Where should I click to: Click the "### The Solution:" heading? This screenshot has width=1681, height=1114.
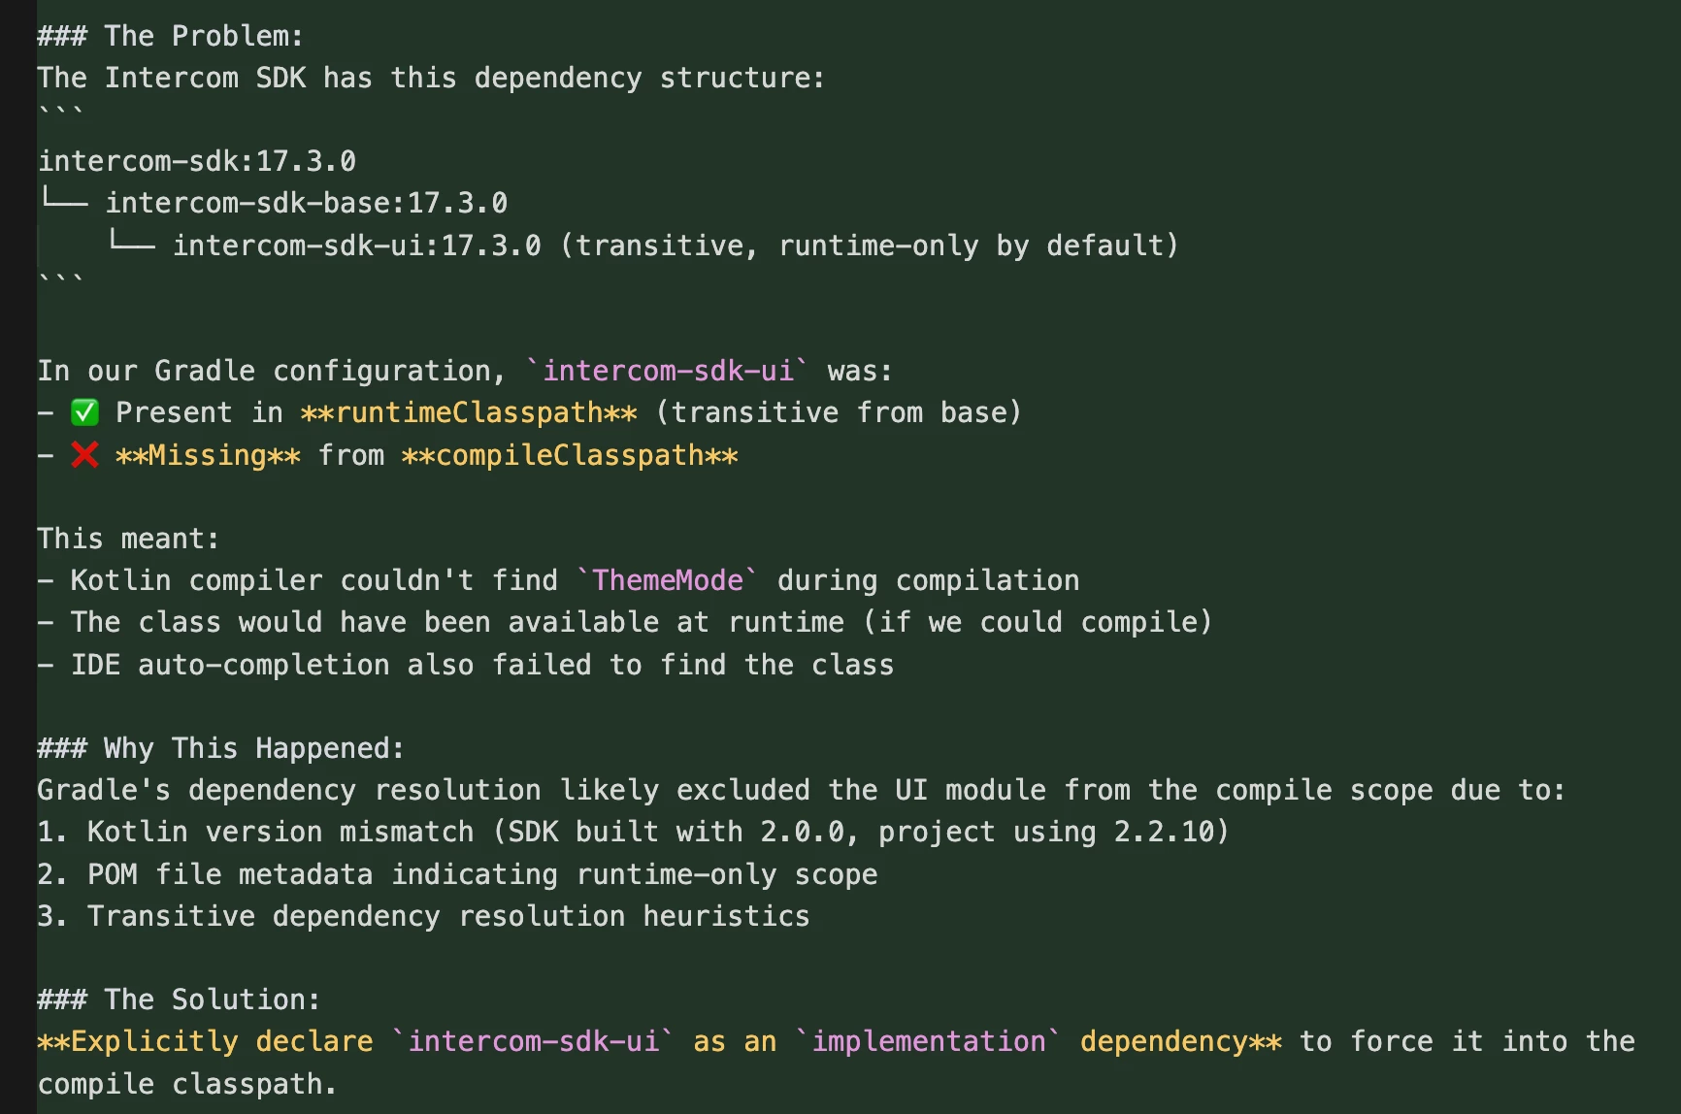179,999
